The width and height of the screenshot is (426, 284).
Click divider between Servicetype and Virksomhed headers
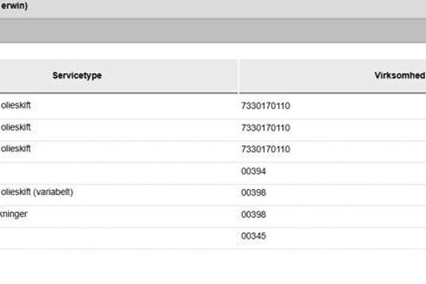point(238,76)
